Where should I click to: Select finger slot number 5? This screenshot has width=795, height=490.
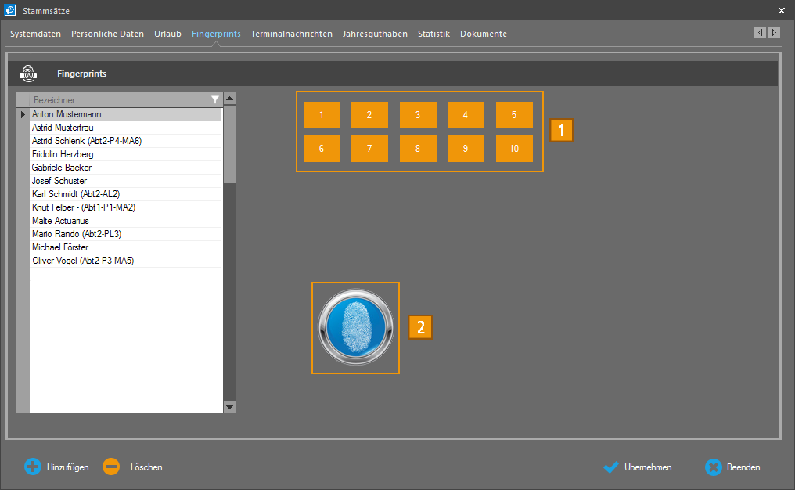pyautogui.click(x=514, y=115)
